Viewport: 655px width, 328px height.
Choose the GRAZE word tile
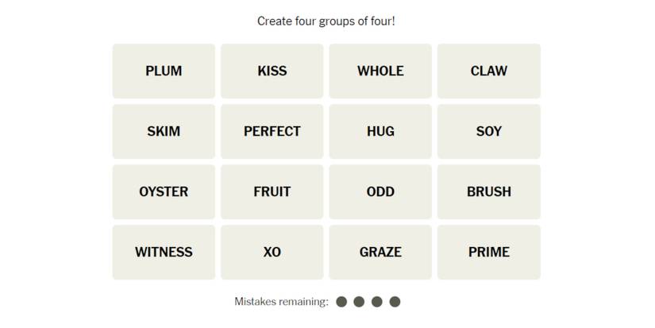tap(380, 252)
